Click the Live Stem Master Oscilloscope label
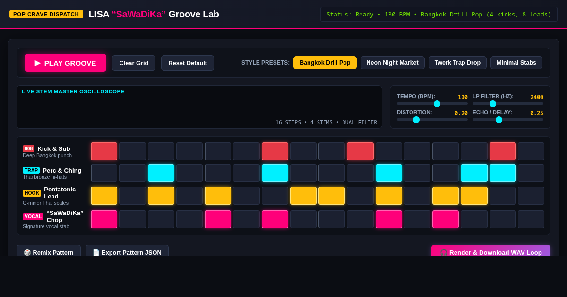 [73, 91]
